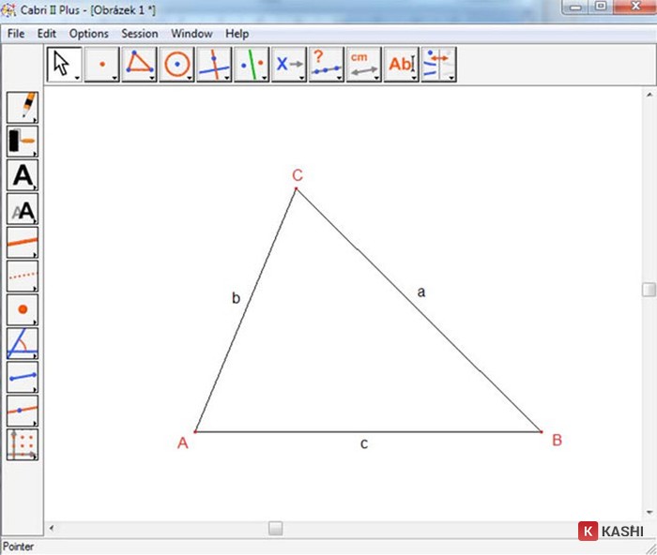The height and width of the screenshot is (555, 657).
Task: Open the File menu
Action: click(x=16, y=33)
